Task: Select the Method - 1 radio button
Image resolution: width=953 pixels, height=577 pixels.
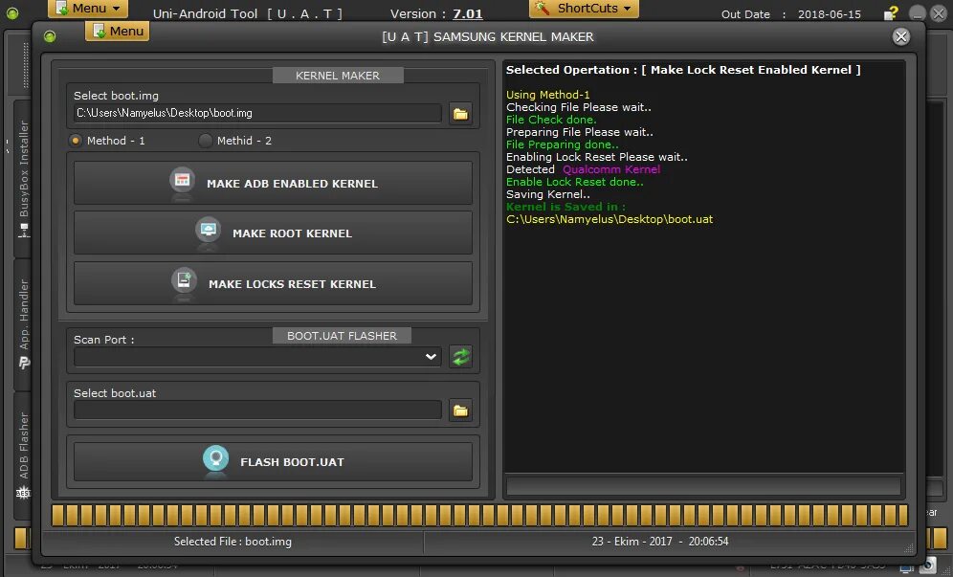Action: point(76,141)
